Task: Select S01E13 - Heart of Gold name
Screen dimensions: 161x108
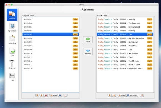Action: pyautogui.click(x=125, y=65)
